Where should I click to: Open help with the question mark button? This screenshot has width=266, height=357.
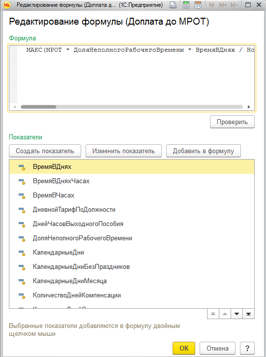[x=247, y=348]
